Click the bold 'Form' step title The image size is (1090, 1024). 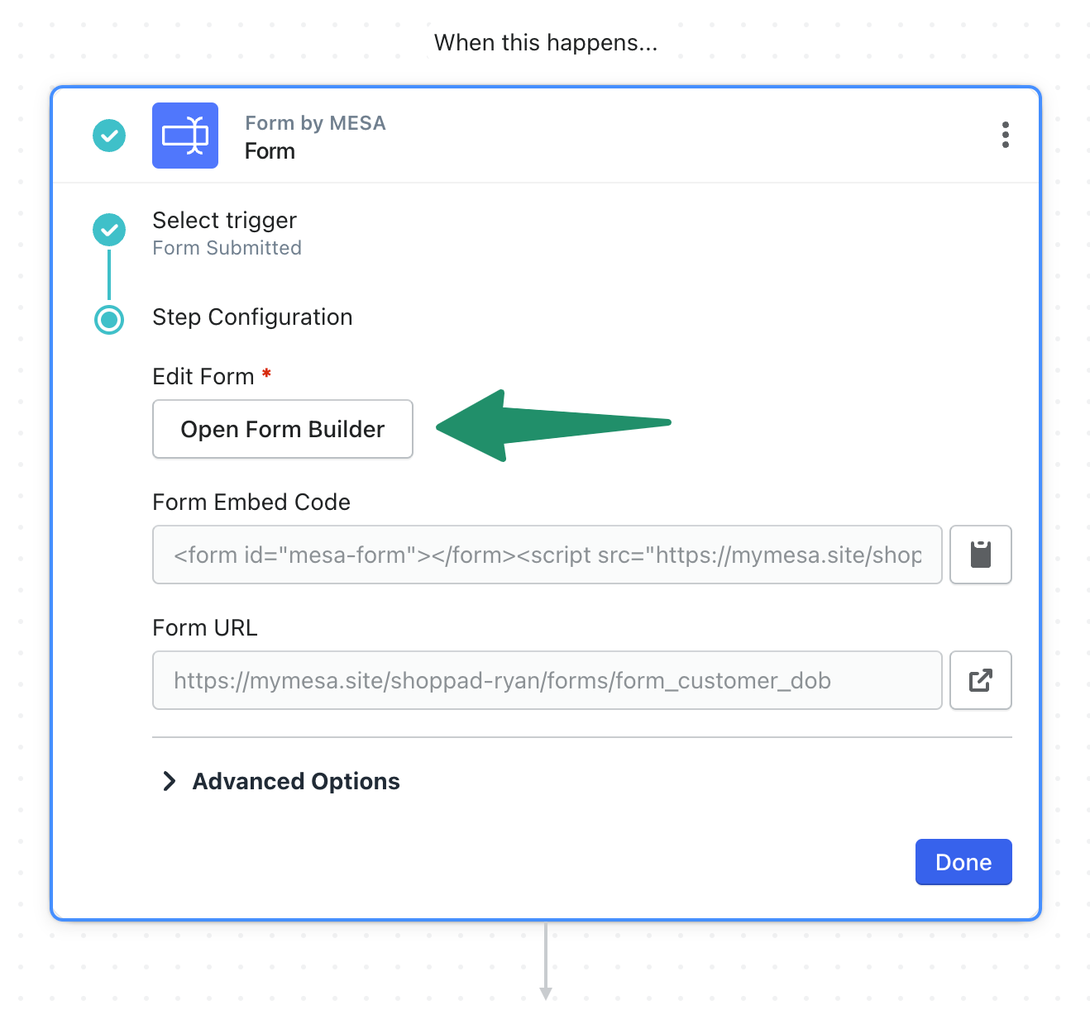point(270,151)
